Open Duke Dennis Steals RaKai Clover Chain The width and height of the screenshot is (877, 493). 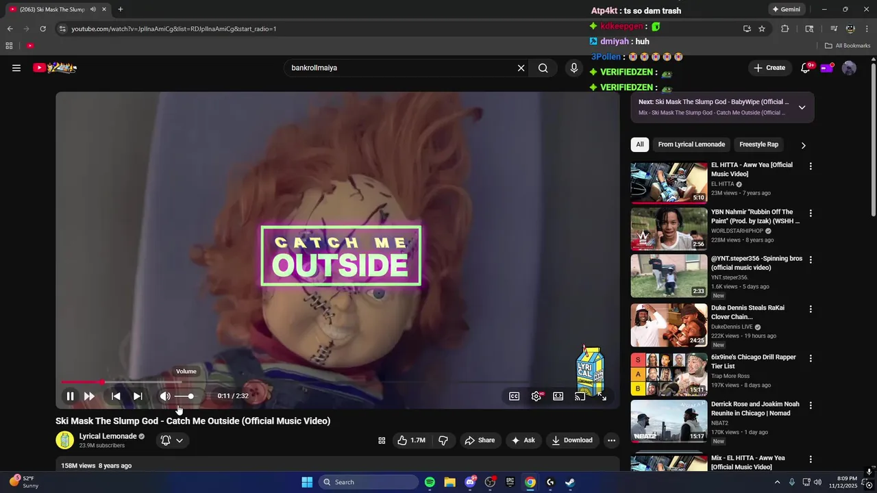point(669,325)
